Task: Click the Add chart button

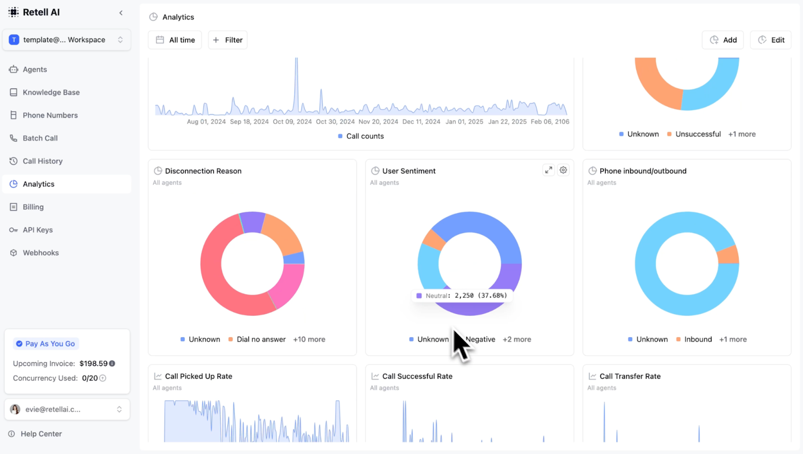Action: point(723,40)
